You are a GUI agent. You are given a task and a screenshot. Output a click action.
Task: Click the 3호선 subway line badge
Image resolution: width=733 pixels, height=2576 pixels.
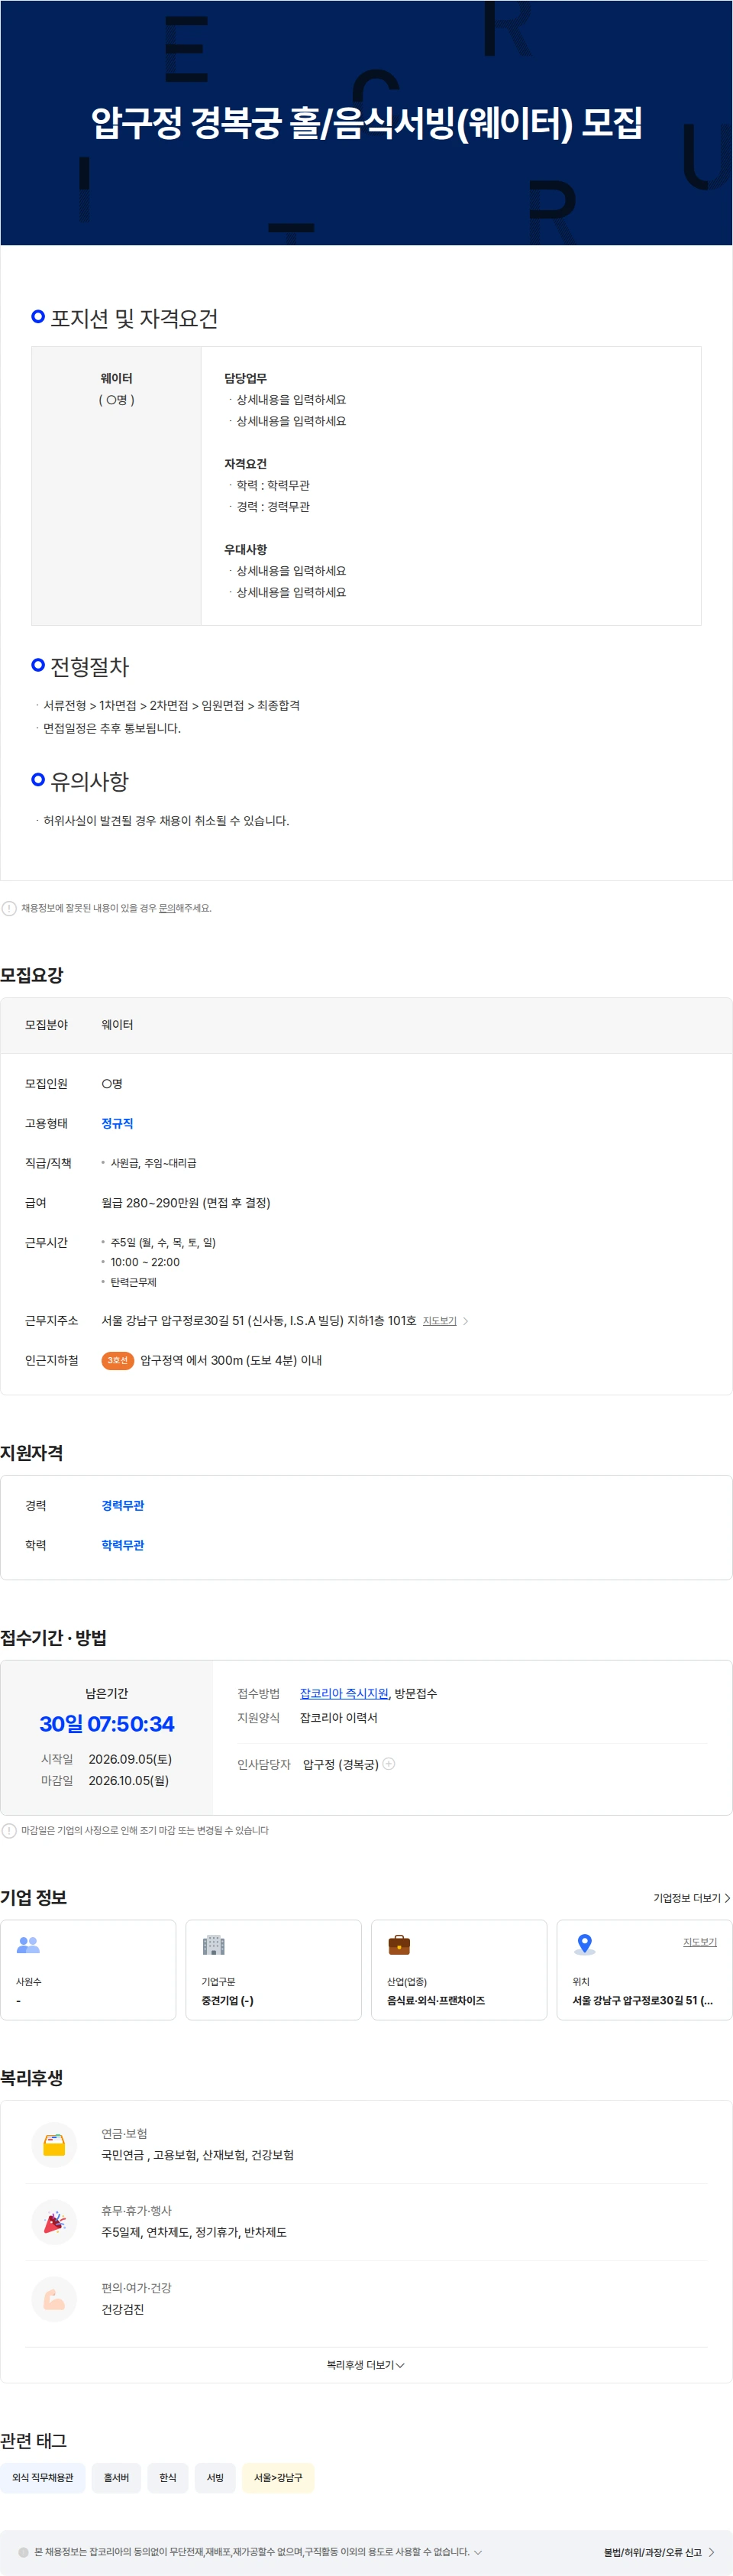coord(118,1360)
